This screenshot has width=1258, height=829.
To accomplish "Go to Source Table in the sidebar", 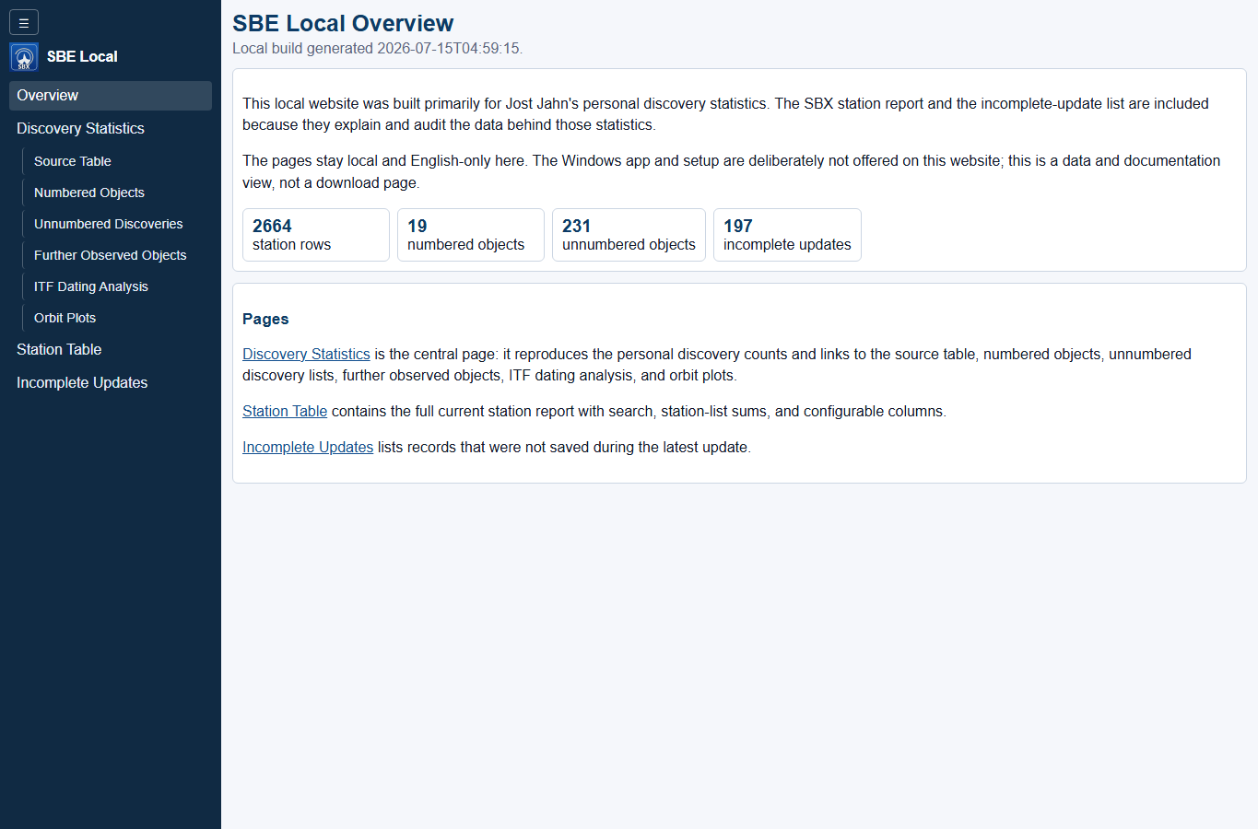I will point(119,161).
